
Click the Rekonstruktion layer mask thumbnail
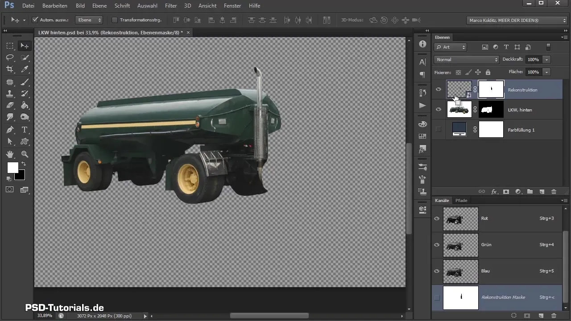coord(491,89)
